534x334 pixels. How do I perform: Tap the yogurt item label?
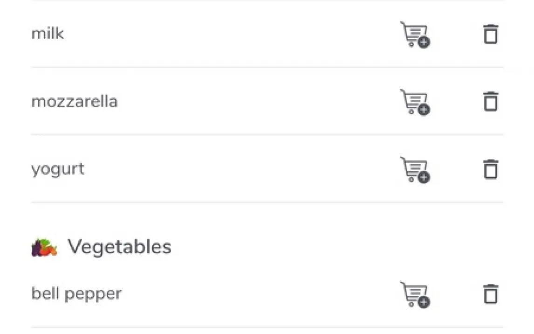pos(58,169)
